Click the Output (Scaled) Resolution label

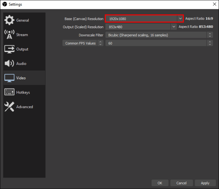click(x=83, y=27)
